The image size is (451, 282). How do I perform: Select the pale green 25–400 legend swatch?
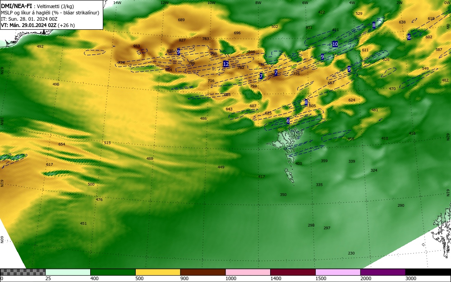[x=68, y=272]
